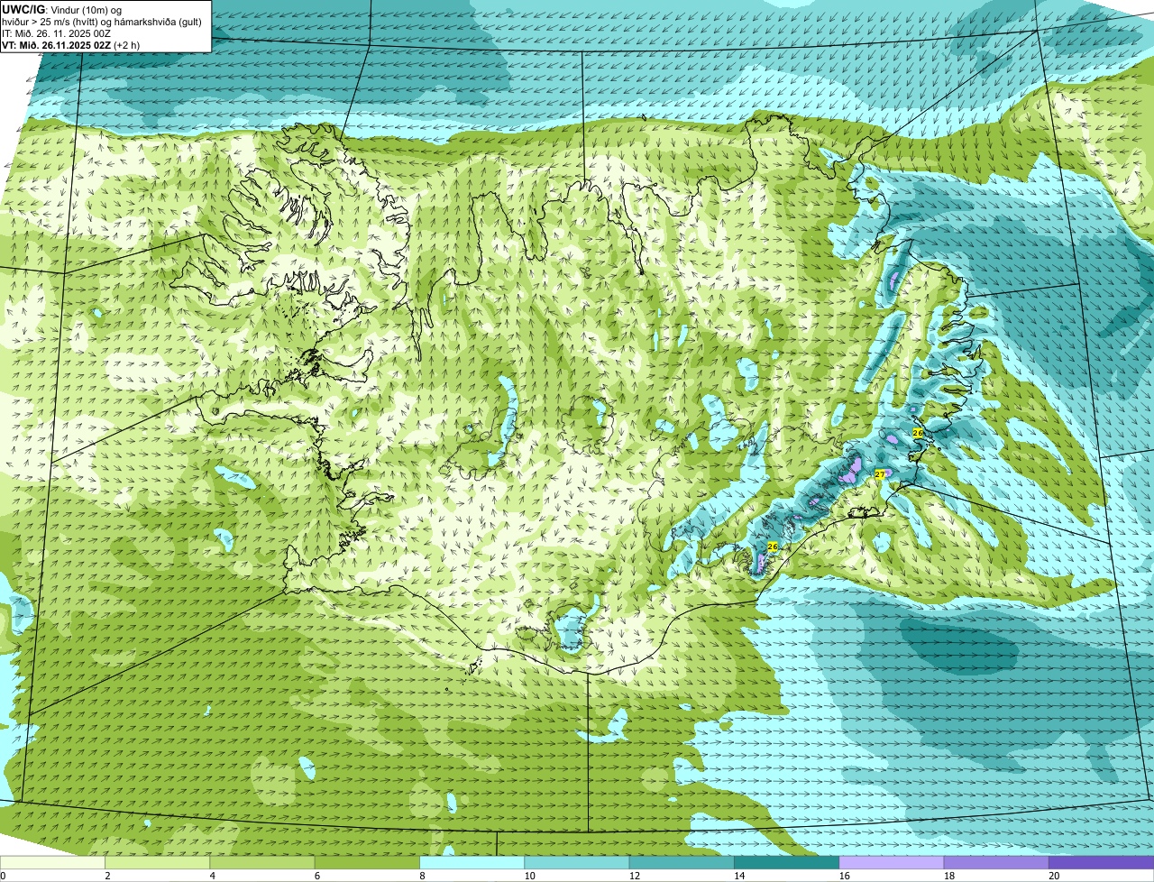
Task: Click the 'IT: Mið. 26. 11. 2025 00Z' line
Action: (56, 32)
